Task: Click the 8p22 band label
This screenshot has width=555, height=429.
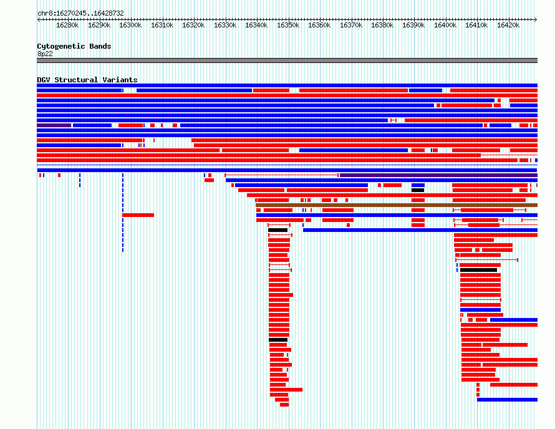Action: coord(45,54)
